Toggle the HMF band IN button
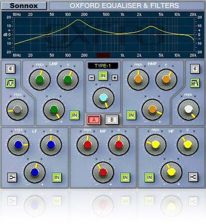This screenshot has width=206, height=224. coord(131,115)
